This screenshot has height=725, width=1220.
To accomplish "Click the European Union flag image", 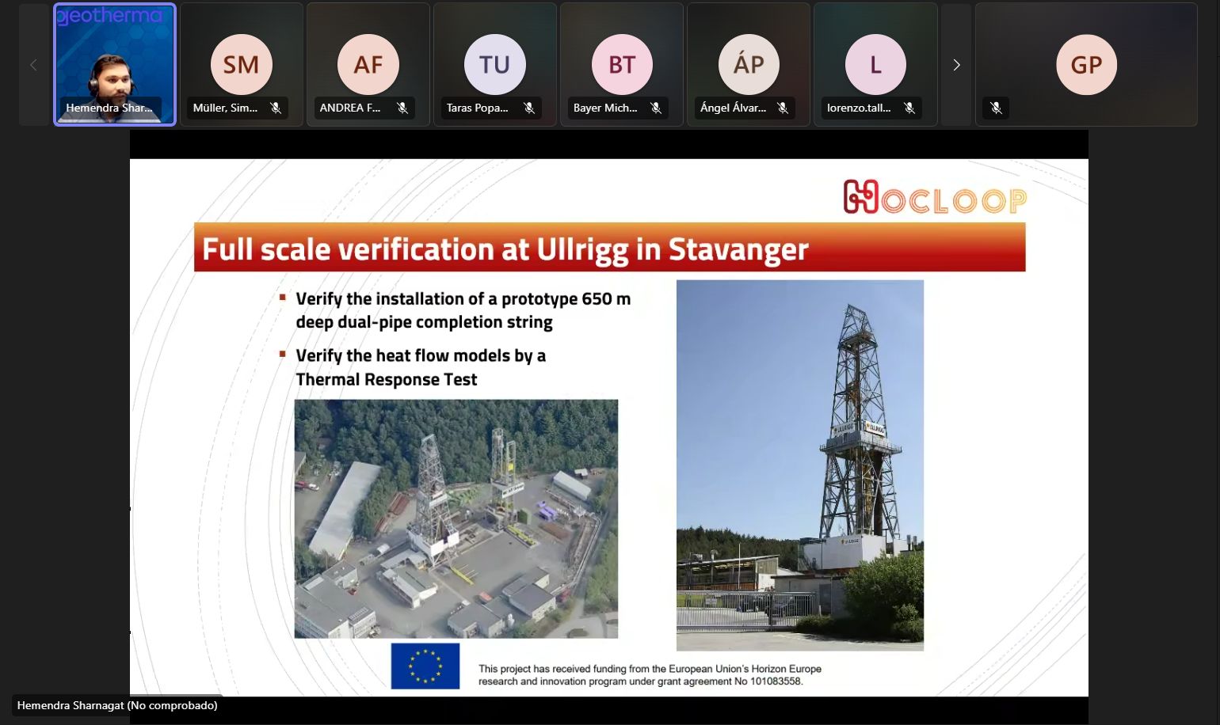I will pos(425,666).
